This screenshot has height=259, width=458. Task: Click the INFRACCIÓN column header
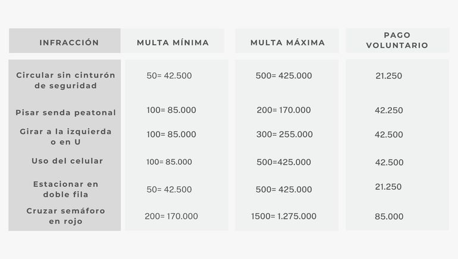[x=69, y=43]
